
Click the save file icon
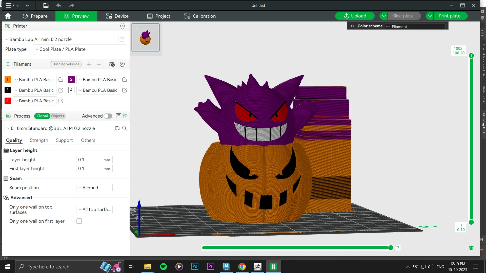(46, 5)
